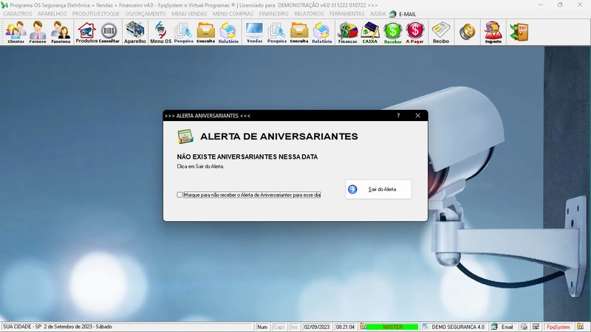Tick the checkbox to not receive birthday alerts
Screen dimensions: 591x332
[x=180, y=195]
